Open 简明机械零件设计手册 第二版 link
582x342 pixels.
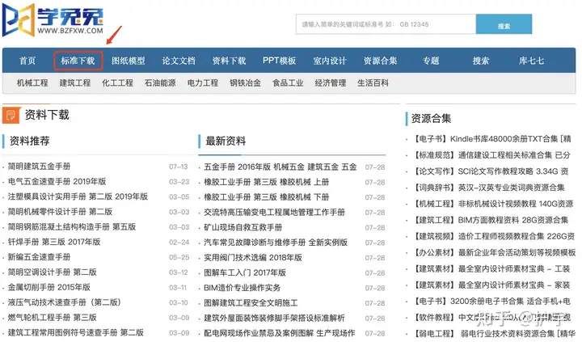tap(60, 212)
